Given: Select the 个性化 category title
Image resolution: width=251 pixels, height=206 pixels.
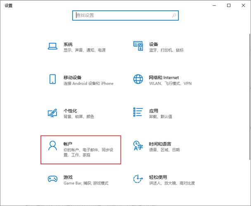Looking at the screenshot, I should point(70,110).
